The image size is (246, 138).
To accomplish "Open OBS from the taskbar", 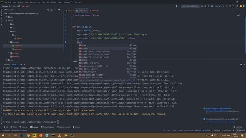I will [x=72, y=135].
